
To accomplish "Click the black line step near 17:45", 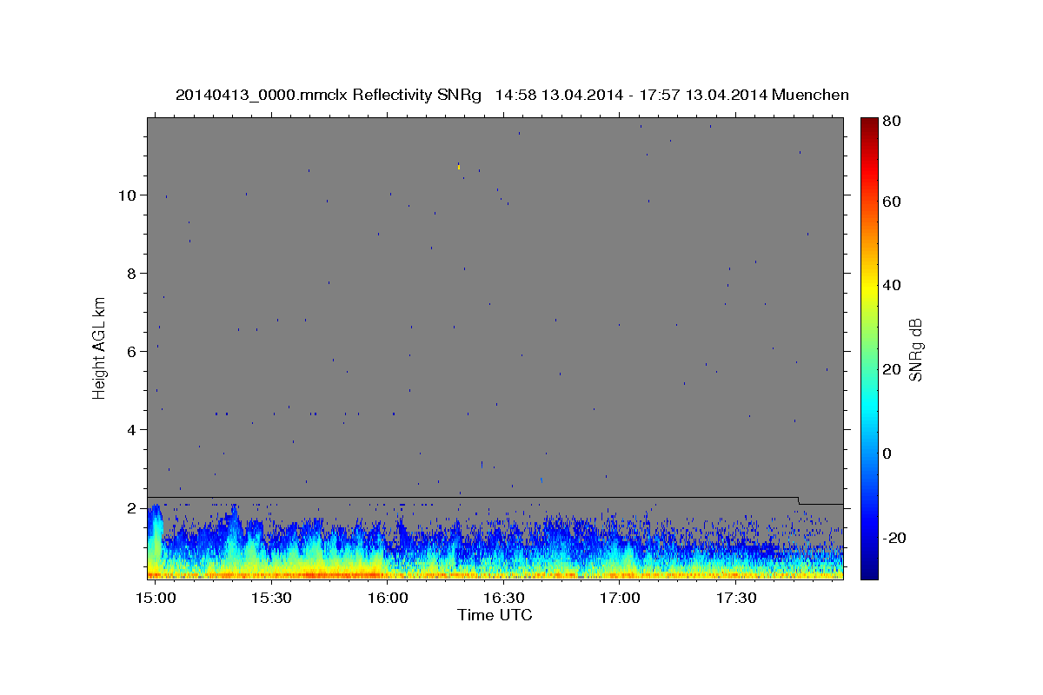I will coord(799,500).
